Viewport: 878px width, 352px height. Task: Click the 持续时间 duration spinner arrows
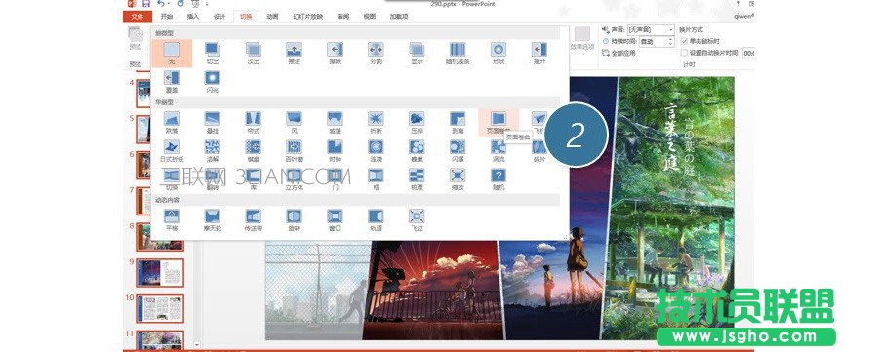[x=671, y=41]
